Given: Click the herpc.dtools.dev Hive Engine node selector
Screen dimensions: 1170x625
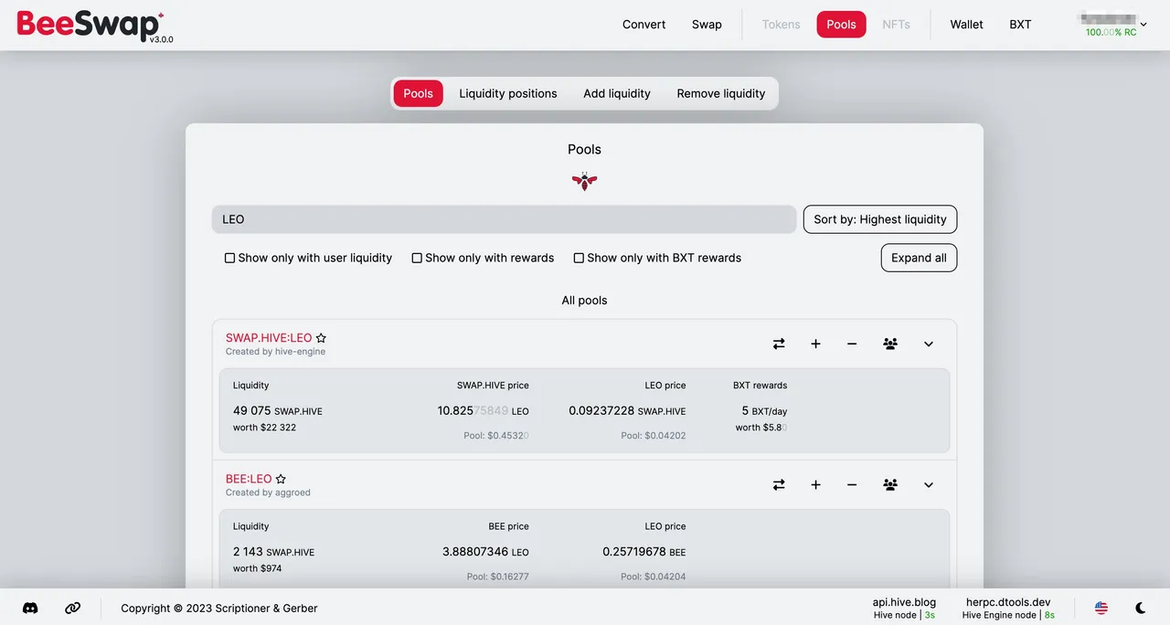Looking at the screenshot, I should coord(1008,608).
